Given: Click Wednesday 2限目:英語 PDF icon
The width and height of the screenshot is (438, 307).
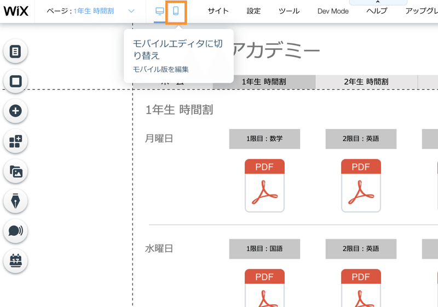Looking at the screenshot, I should pyautogui.click(x=361, y=288).
